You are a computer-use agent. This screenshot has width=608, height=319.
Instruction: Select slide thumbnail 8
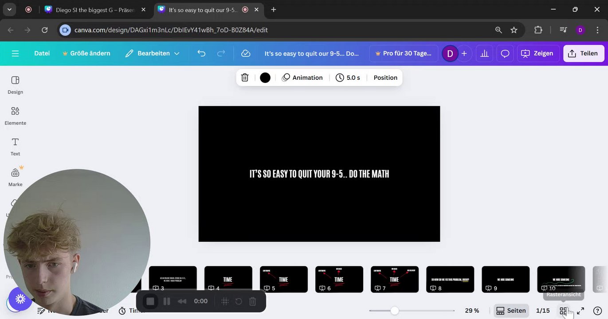(450, 279)
